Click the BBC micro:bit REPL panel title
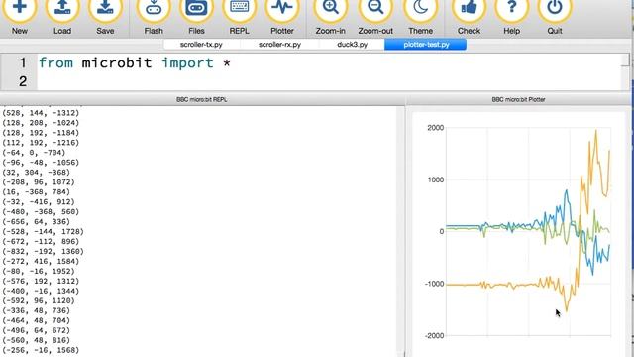The width and height of the screenshot is (634, 357). (202, 99)
